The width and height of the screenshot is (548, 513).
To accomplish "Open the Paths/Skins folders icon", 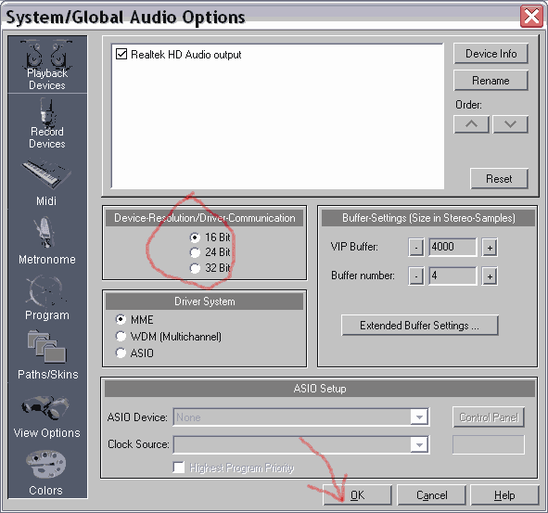I will coord(47,347).
